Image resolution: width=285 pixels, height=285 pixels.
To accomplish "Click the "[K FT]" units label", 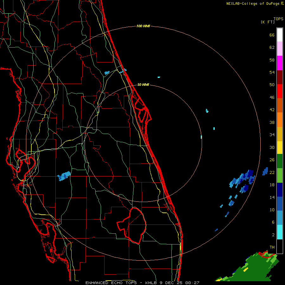I will tap(268, 22).
